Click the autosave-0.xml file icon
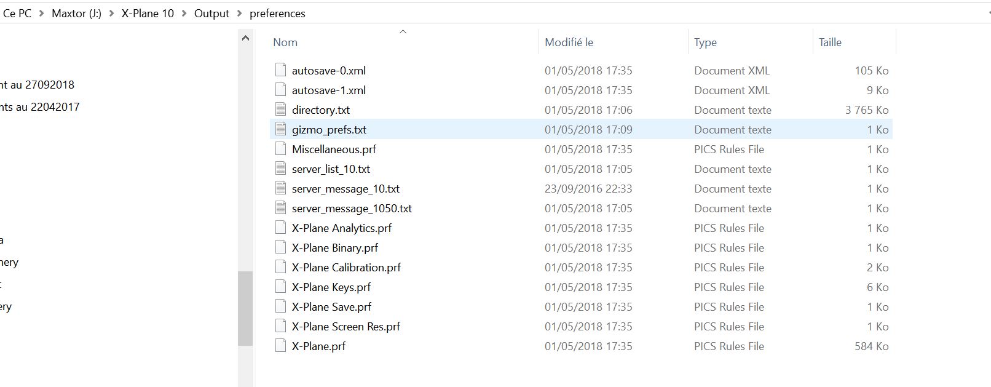 point(281,70)
